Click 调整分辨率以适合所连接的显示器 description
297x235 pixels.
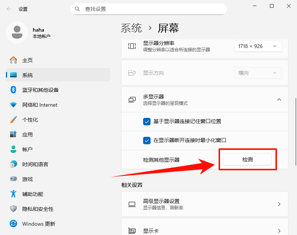click(177, 50)
